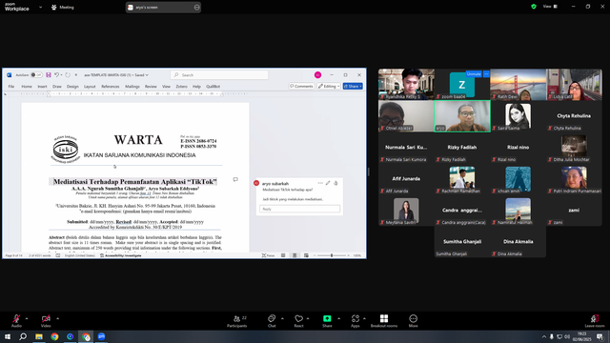Click the green encryption shield icon

point(534,7)
